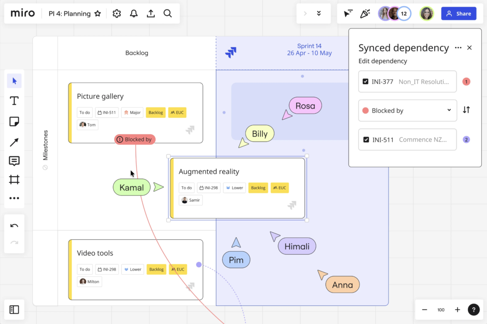Click the Blocked by connector label
The width and height of the screenshot is (487, 324).
click(x=135, y=139)
